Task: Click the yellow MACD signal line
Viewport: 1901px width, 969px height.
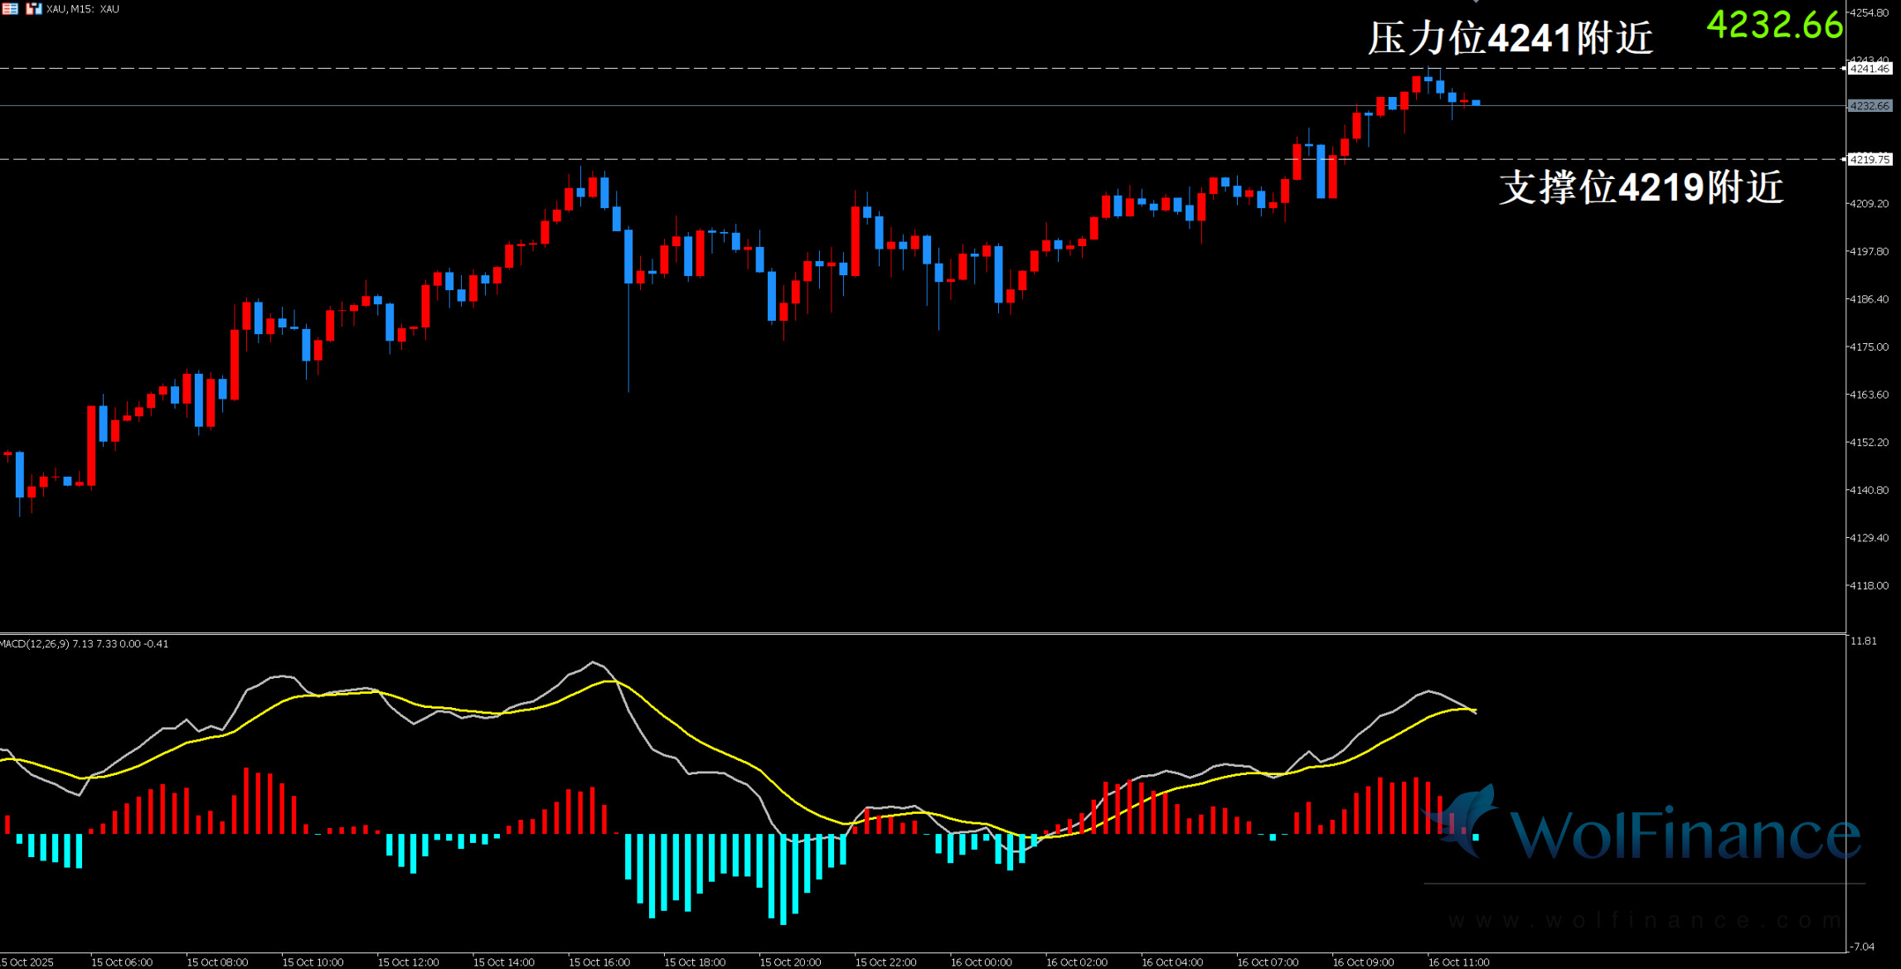Action: pyautogui.click(x=730, y=753)
